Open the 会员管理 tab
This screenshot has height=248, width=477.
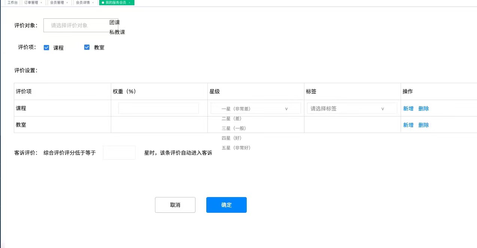57,3
